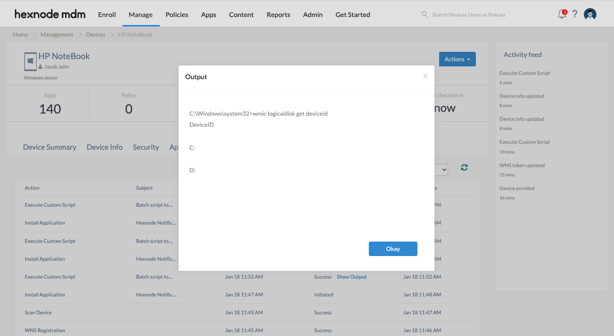Screen dimensions: 614x336
Task: Click the refresh icon above the action table
Action: (x=464, y=168)
